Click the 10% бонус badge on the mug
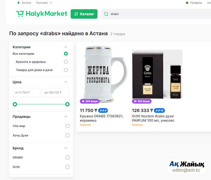The image size is (211, 180). pyautogui.click(x=89, y=101)
